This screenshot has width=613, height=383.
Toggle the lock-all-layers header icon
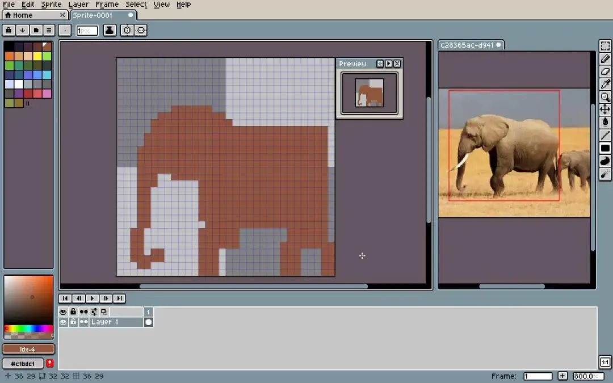point(73,312)
